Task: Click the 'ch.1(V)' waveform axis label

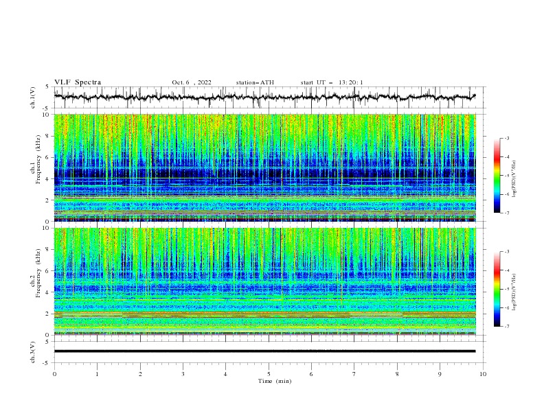Action: click(x=33, y=97)
